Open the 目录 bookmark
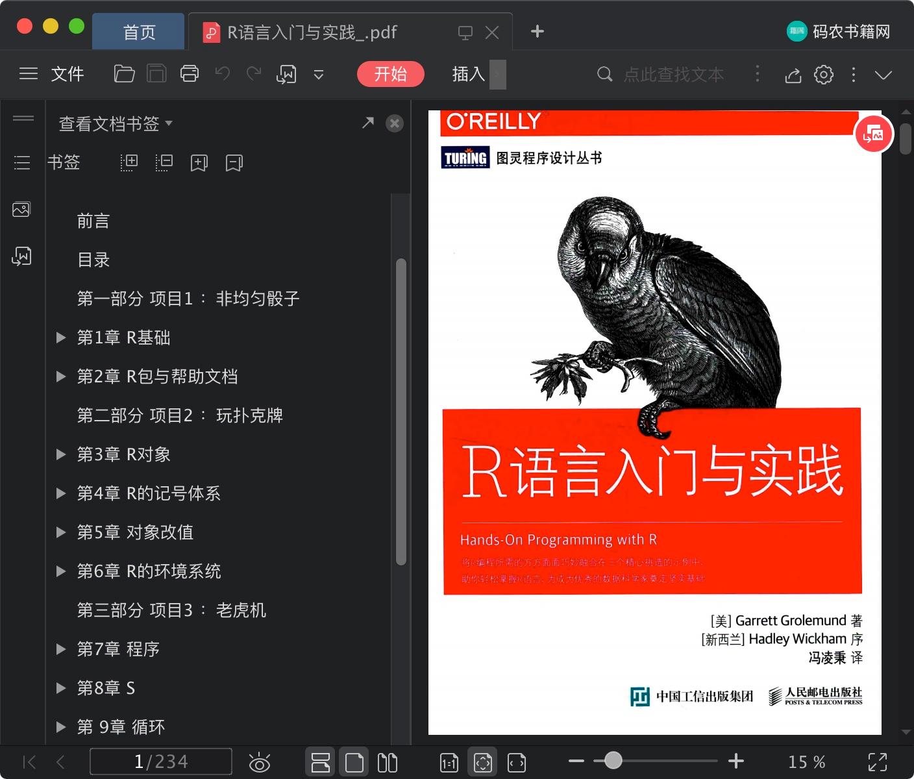The height and width of the screenshot is (779, 914). point(93,260)
